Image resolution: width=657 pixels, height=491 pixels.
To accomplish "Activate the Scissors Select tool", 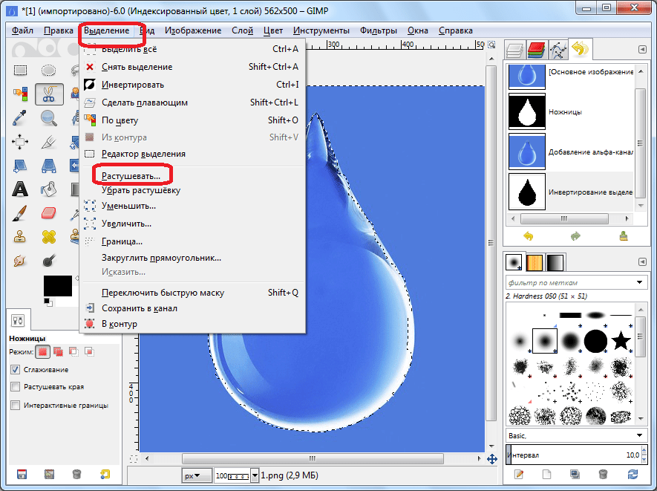I will click(x=49, y=94).
